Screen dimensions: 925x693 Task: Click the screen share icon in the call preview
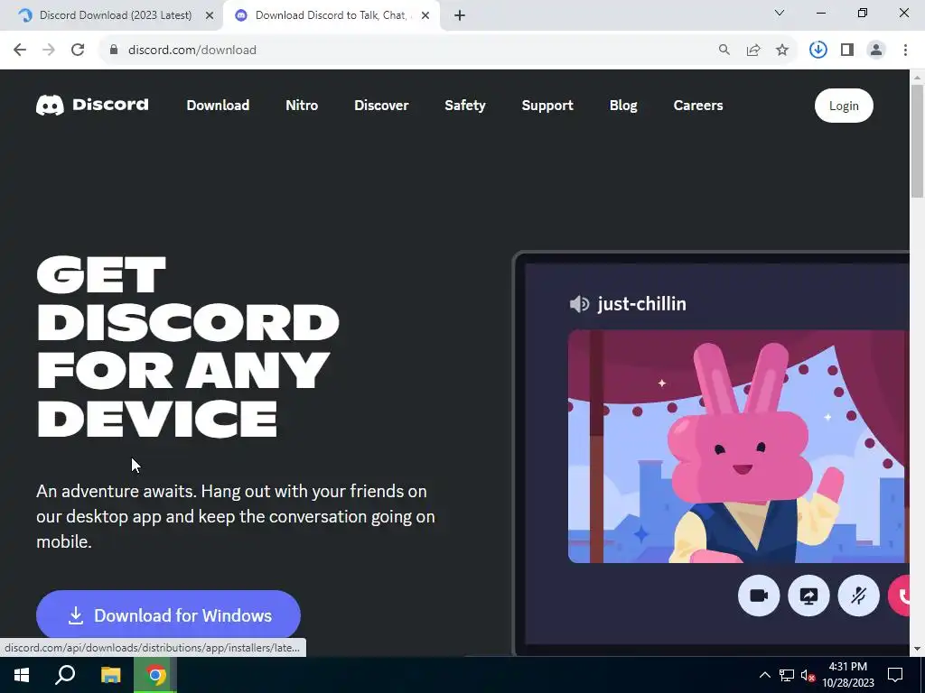(808, 596)
